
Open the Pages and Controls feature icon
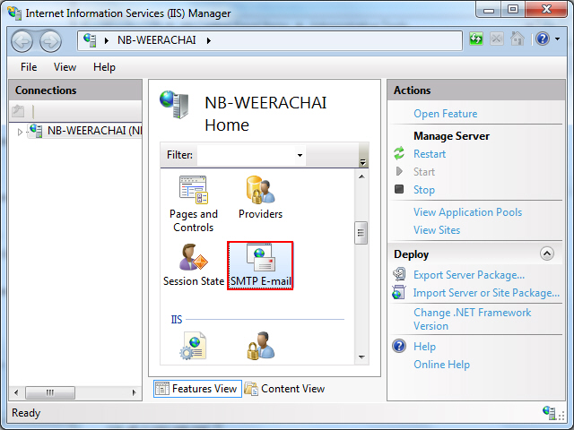pyautogui.click(x=194, y=204)
